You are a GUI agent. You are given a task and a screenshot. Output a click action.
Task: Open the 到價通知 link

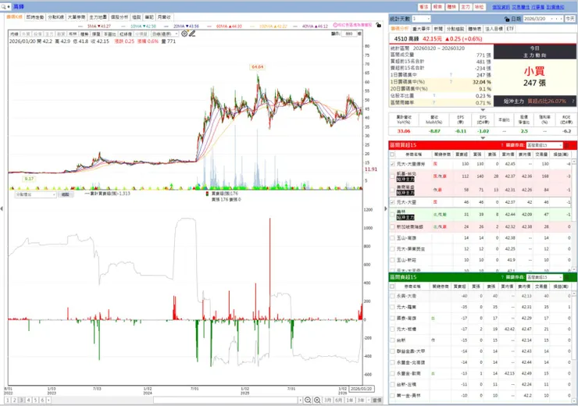click(555, 7)
